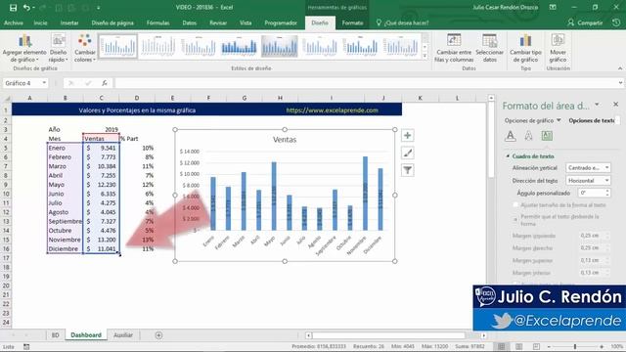
Task: Open the Archivo menu
Action: pyautogui.click(x=13, y=22)
